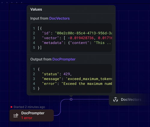The image size is (150, 127).
Task: Click the tooltip pointer arrow below Values panel
Action: pyautogui.click(x=71, y=96)
